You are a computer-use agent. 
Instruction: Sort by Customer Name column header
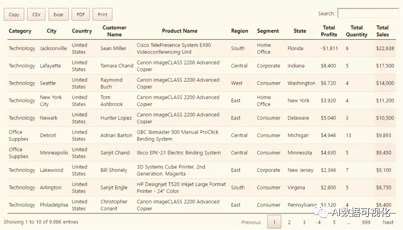pos(114,31)
